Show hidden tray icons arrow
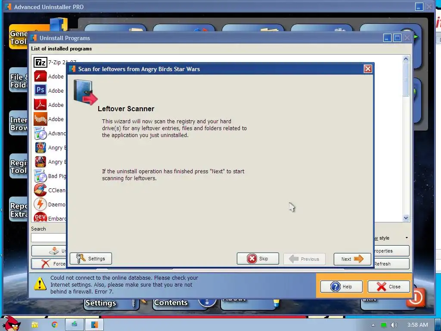This screenshot has width=441, height=331. coord(373,325)
